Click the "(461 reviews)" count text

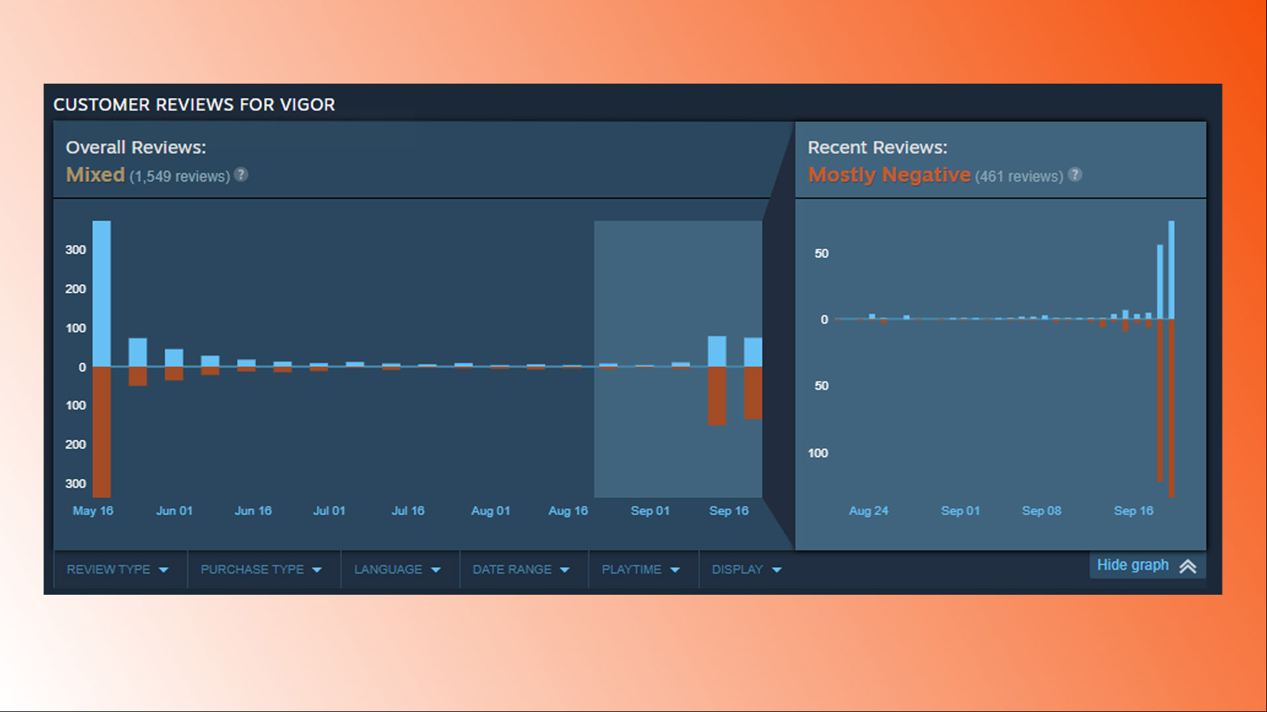tap(1019, 177)
